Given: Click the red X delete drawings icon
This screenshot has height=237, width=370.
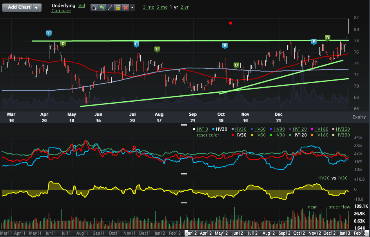Looking at the screenshot, I should click(125, 8).
